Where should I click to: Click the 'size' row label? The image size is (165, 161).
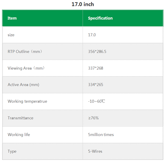click(11, 35)
